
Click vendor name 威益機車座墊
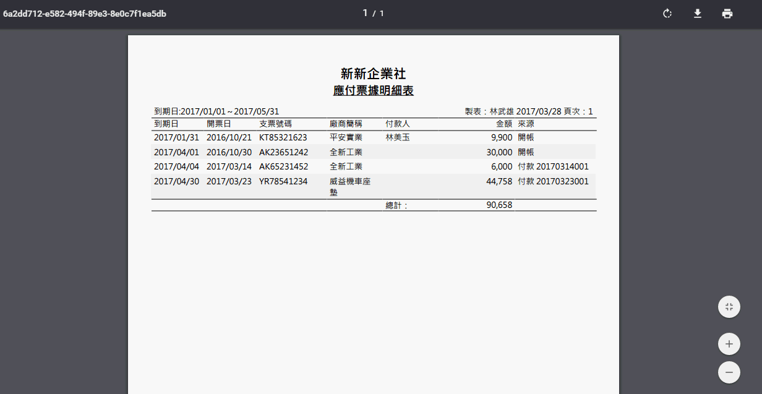coord(350,187)
